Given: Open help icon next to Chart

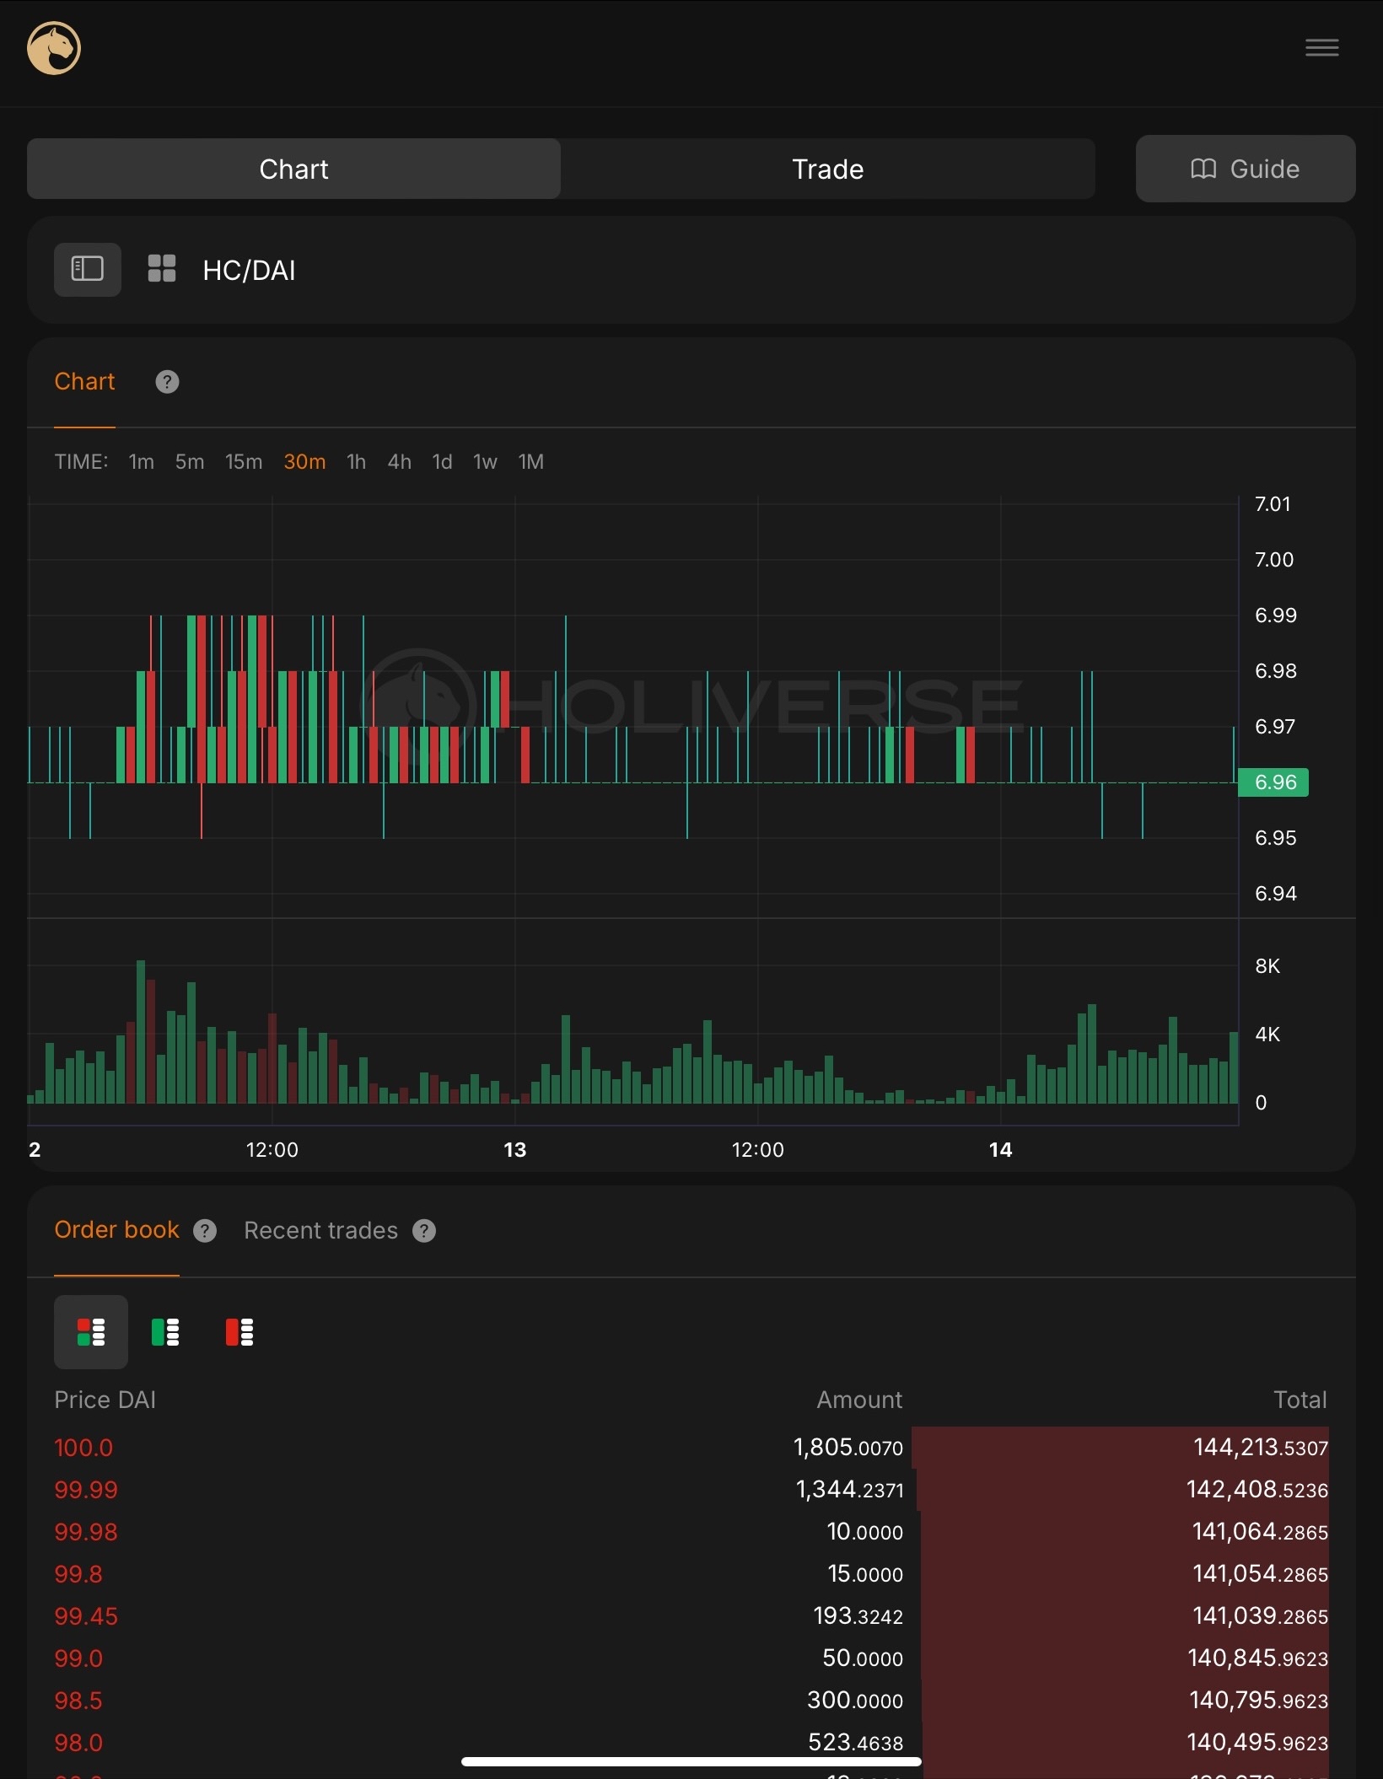Looking at the screenshot, I should 167,382.
